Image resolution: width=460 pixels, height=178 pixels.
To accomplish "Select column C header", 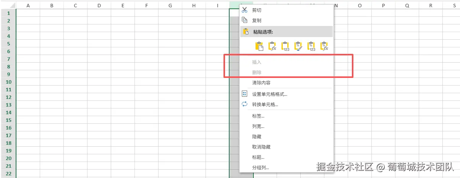I will [x=75, y=5].
